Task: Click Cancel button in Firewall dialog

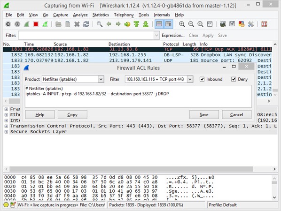Action: (236, 114)
